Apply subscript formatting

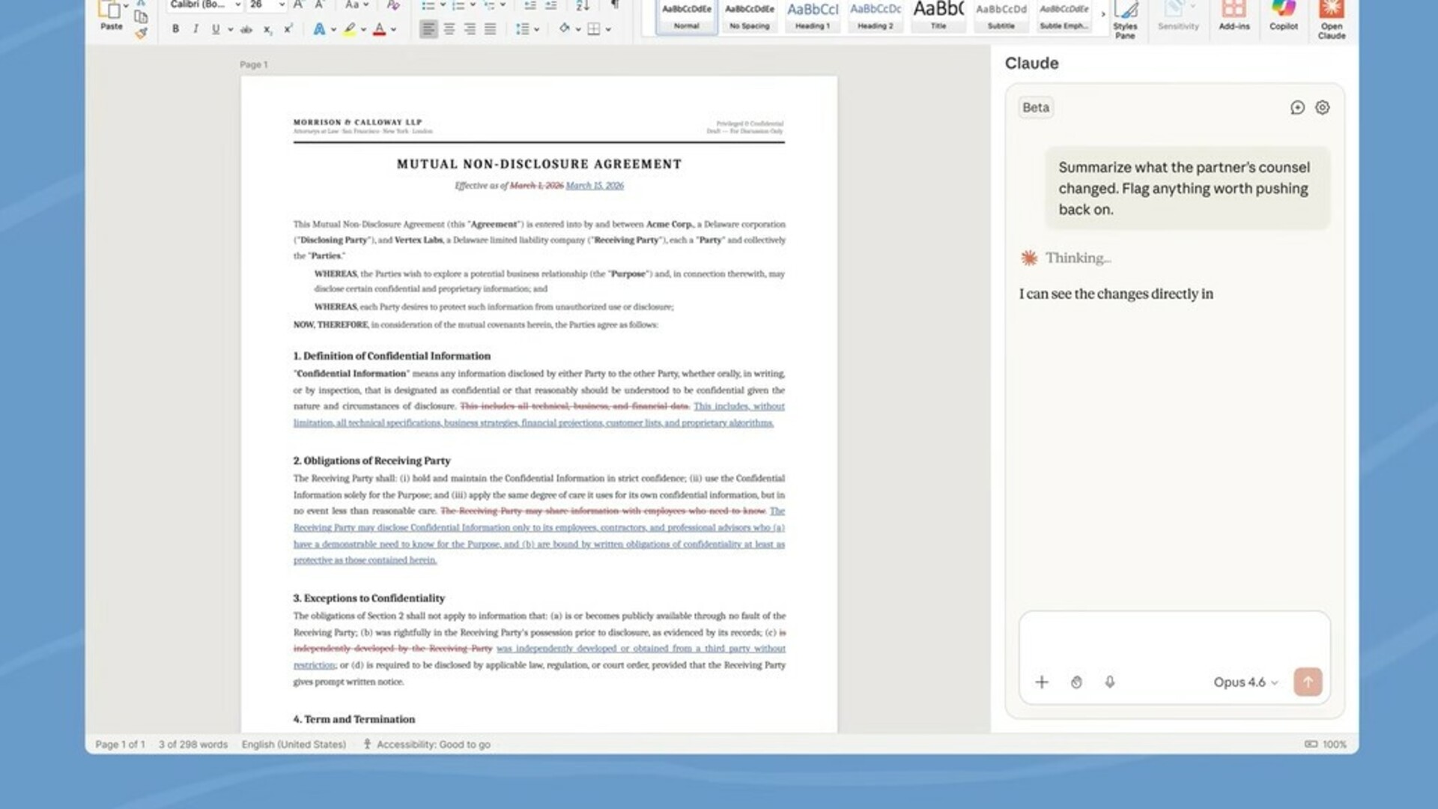point(267,30)
